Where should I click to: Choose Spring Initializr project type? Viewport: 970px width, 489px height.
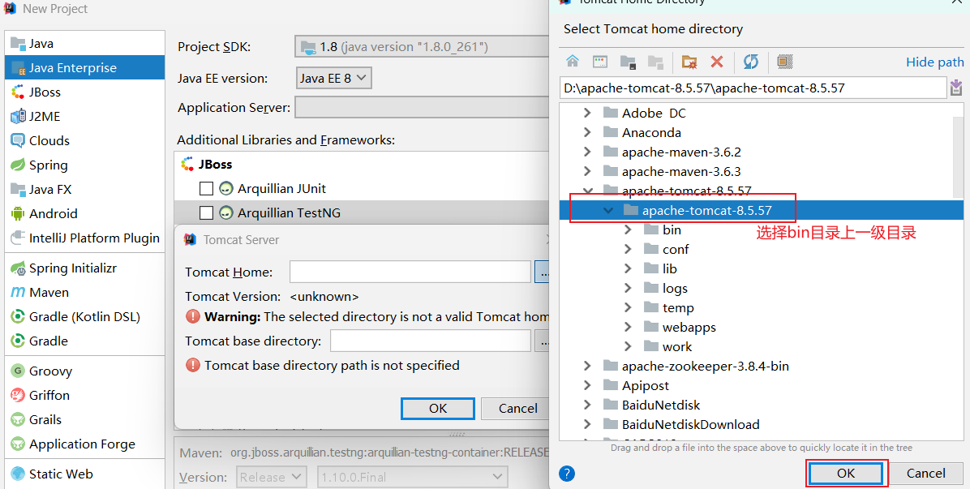point(84,268)
